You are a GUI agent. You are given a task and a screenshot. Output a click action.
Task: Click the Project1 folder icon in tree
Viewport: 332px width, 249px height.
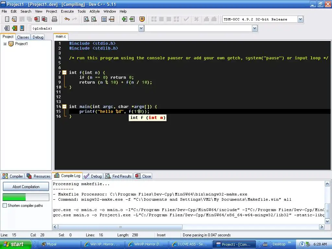click(x=11, y=44)
